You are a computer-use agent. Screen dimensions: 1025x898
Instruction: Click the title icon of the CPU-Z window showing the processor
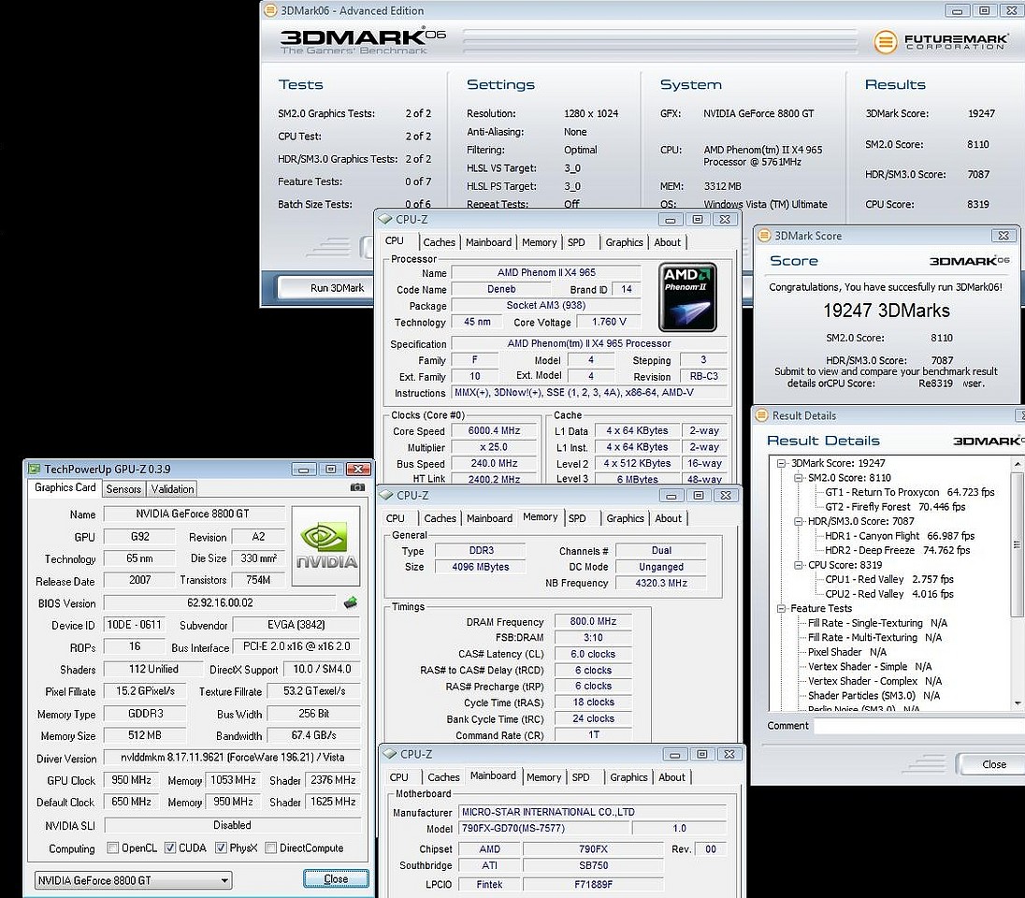click(x=385, y=219)
